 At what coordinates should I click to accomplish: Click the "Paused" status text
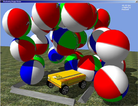(125, 9)
